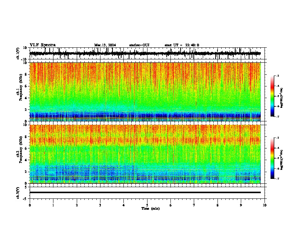Click the ch.1 spectrogram panel
The width and height of the screenshot is (298, 230).
click(x=145, y=92)
